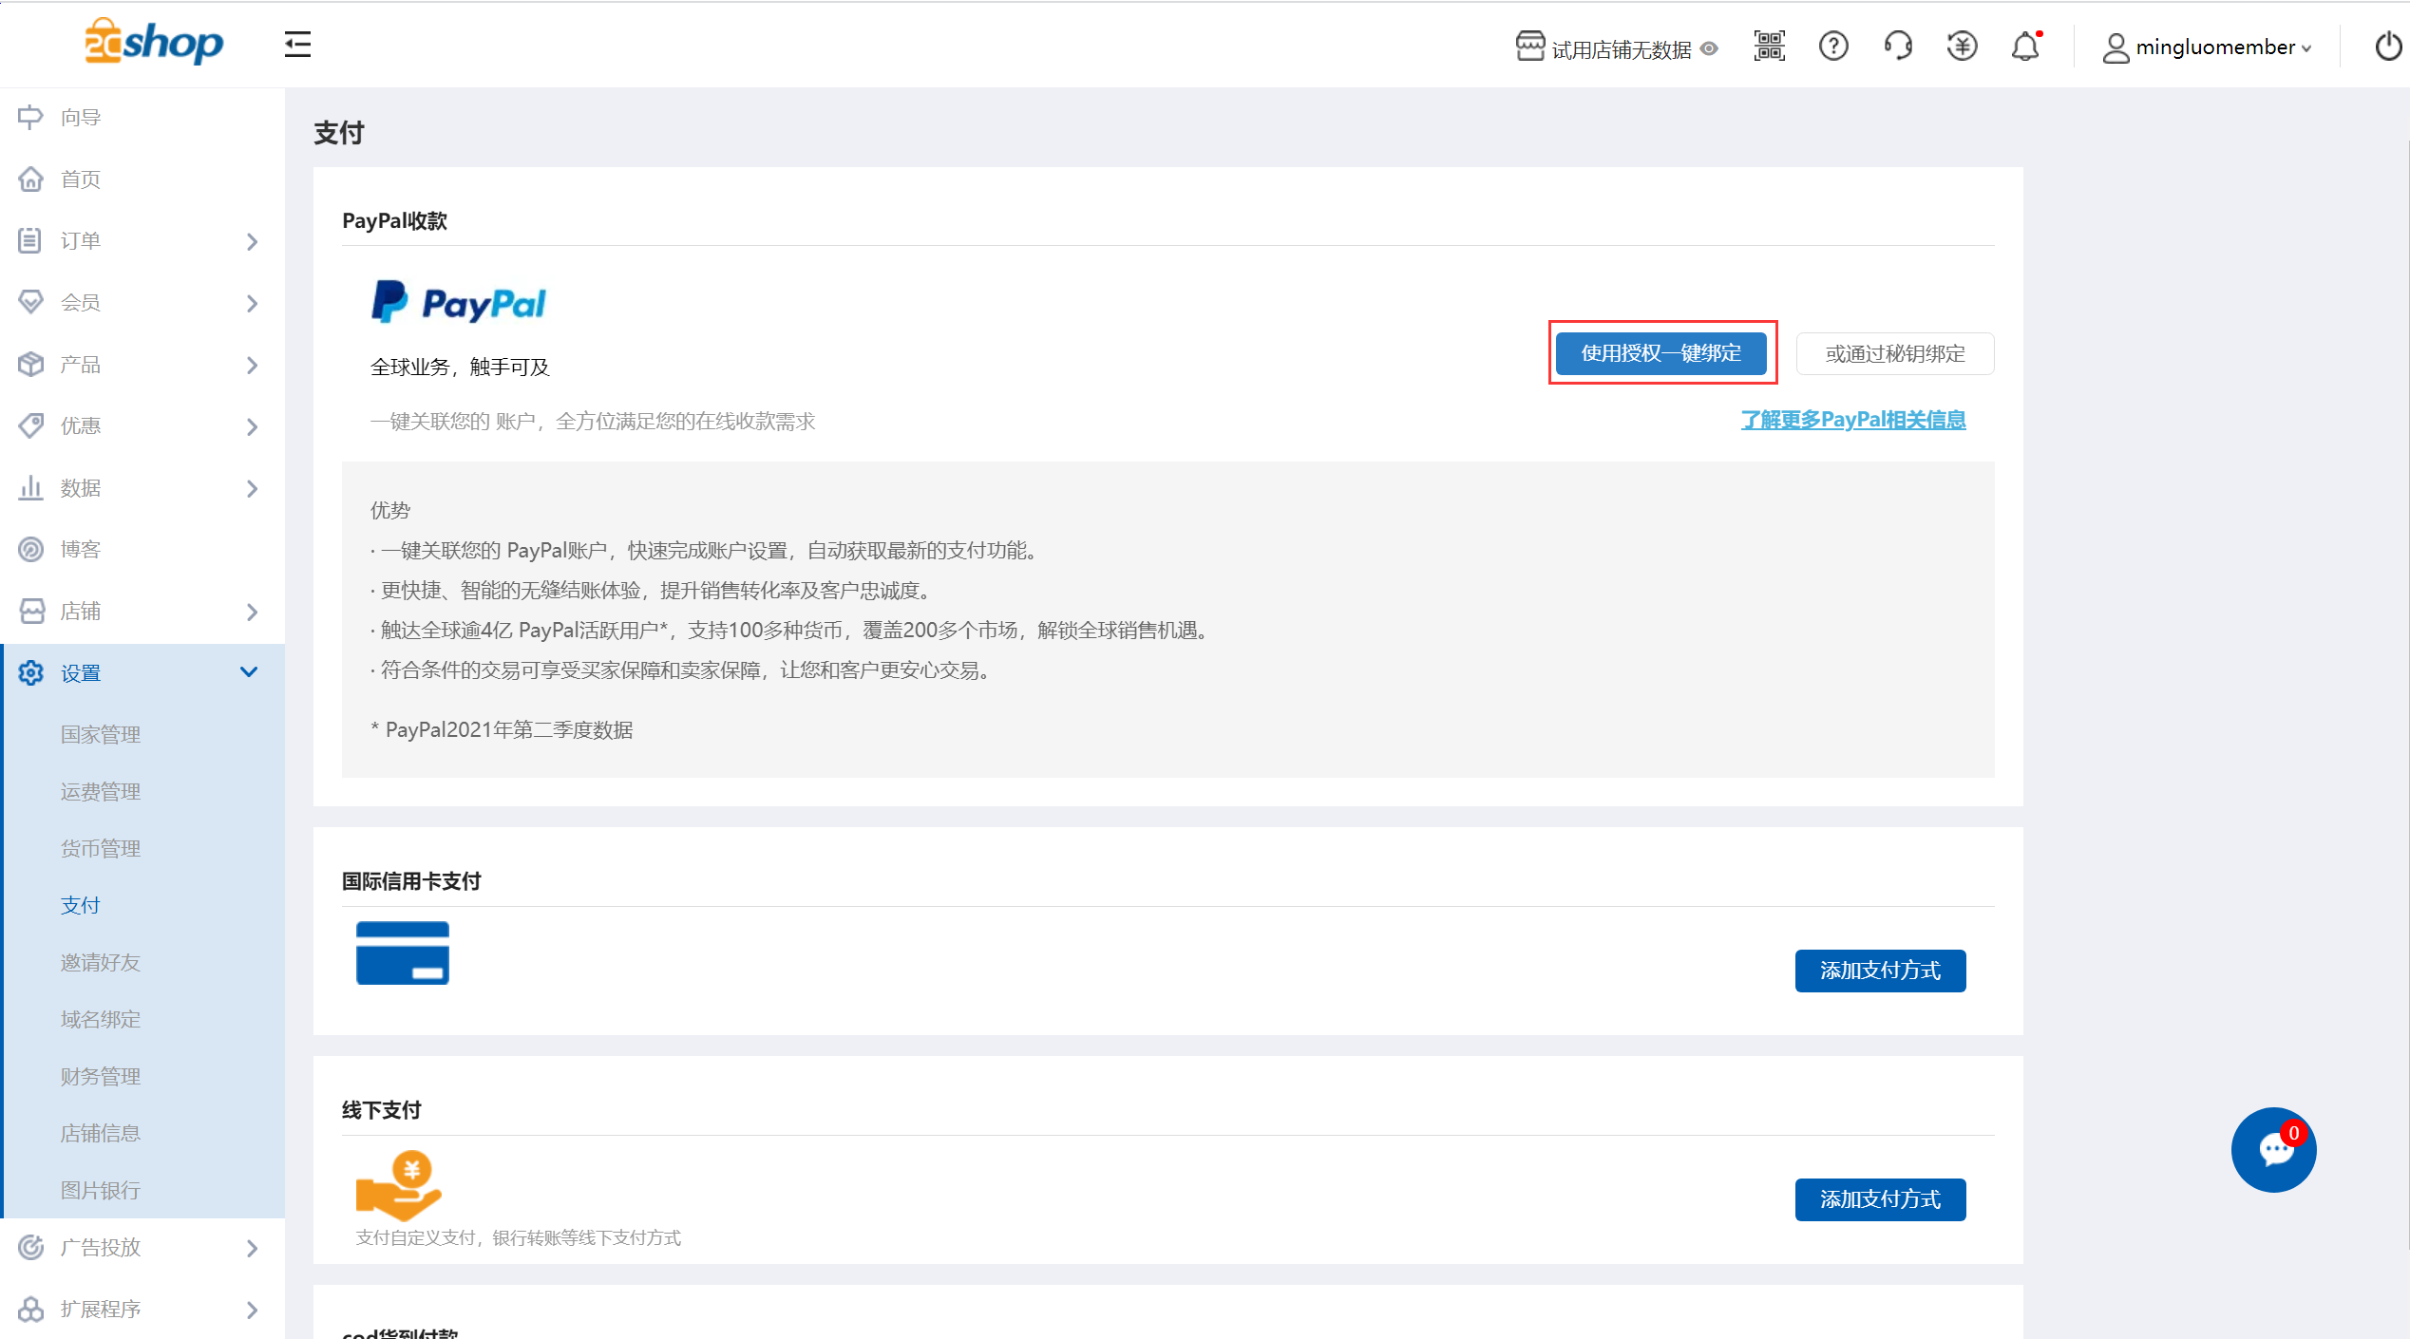Expand the 扩展程序 menu chevron
Image resolution: width=2410 pixels, height=1339 pixels.
252,1310
